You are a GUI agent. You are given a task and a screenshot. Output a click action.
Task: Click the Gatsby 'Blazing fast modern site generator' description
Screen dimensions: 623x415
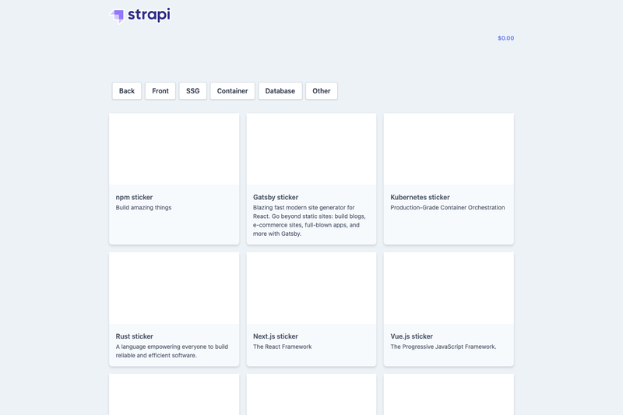309,221
